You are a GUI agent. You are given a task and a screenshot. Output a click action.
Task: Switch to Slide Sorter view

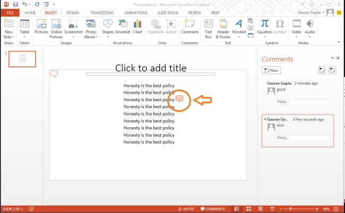coord(248,209)
